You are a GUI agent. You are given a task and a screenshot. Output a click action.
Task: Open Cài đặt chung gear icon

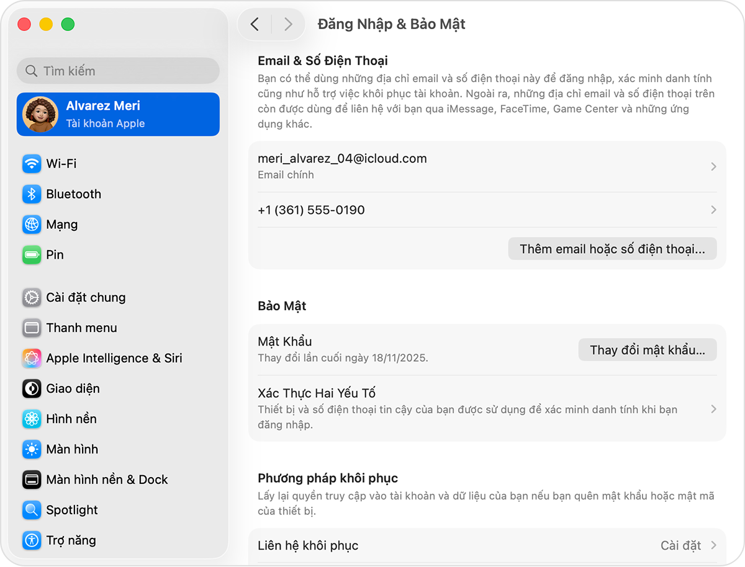[32, 298]
